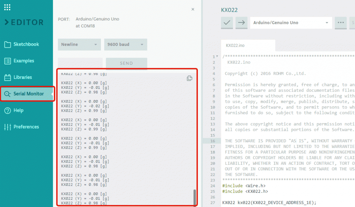Copy serial monitor output to clipboard

coord(189,78)
